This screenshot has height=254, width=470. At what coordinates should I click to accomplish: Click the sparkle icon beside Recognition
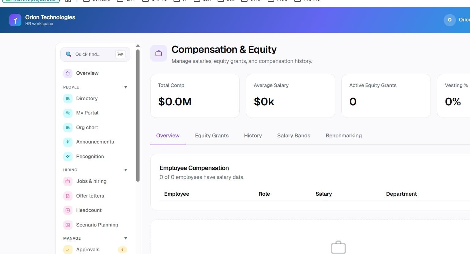point(68,157)
